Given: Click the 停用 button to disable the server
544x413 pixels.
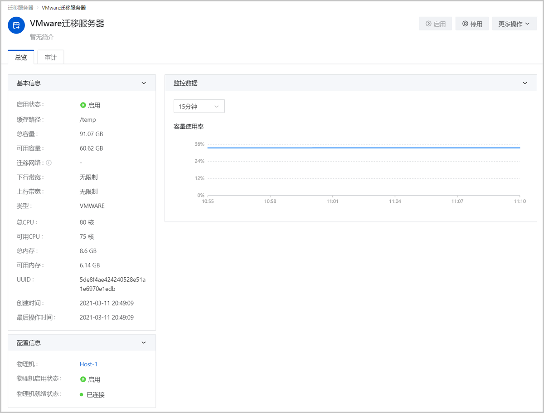Looking at the screenshot, I should coord(472,24).
